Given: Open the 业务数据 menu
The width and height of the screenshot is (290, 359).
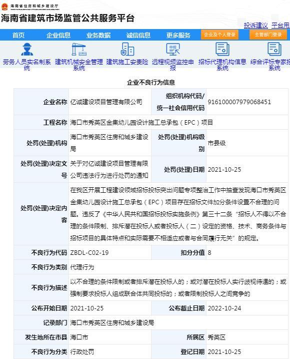Looking at the screenshot, I should click(x=98, y=35).
